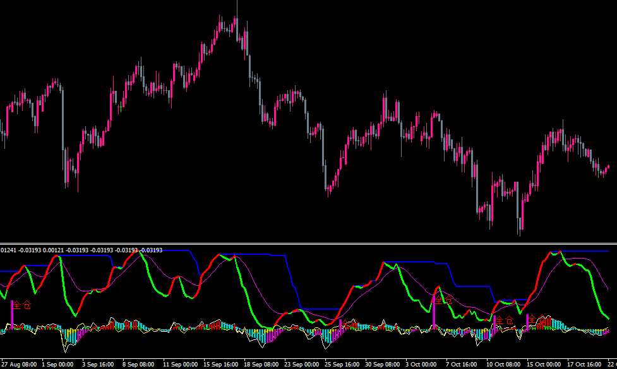Click the divider between chart and indicator pane
Viewport: 617px width, 369px height.
(308, 243)
